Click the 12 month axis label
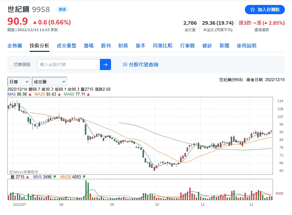Image resolution: width=292 pixels, height=215 pixels. [x=251, y=205]
